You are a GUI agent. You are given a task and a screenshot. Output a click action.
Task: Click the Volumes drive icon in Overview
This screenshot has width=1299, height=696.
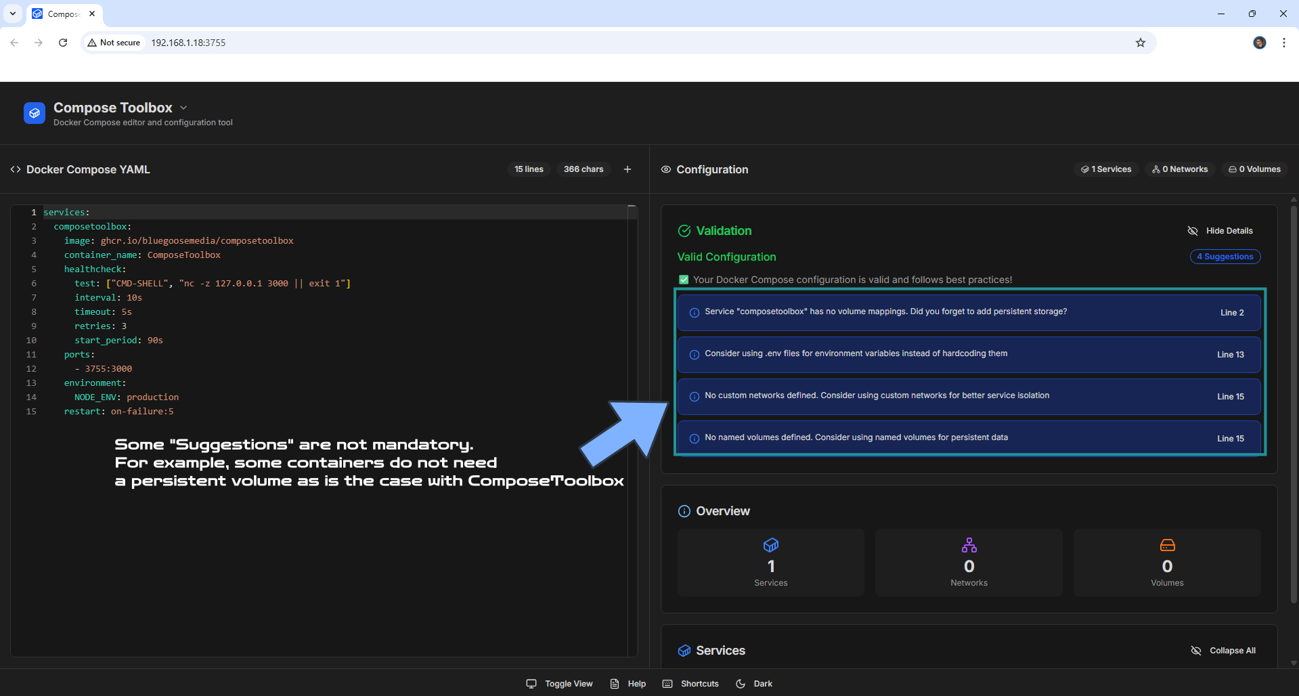[x=1168, y=545]
